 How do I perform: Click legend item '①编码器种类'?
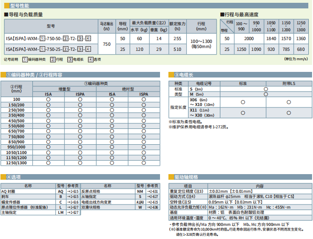34,59
